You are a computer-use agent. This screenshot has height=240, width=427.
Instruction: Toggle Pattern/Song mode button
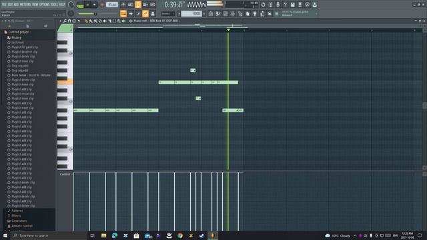pyautogui.click(x=80, y=5)
